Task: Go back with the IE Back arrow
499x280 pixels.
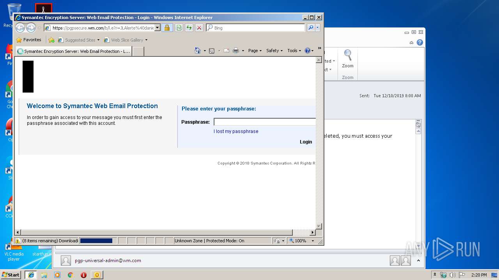Action: tap(20, 28)
